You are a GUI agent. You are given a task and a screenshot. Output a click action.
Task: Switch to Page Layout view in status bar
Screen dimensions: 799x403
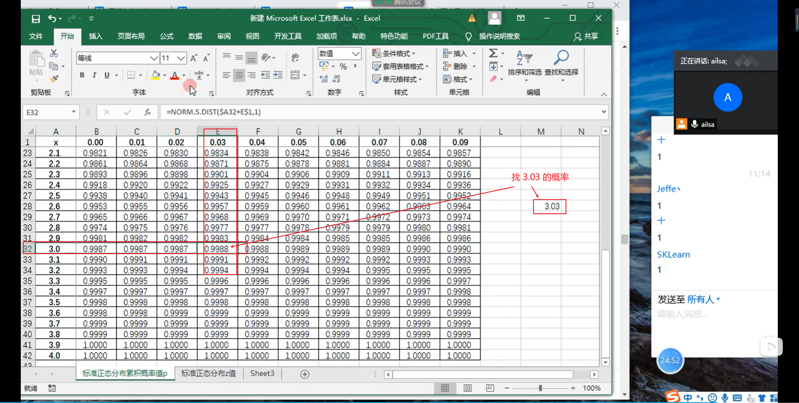[468, 388]
